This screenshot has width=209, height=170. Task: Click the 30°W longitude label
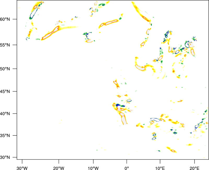pyautogui.click(x=22, y=168)
